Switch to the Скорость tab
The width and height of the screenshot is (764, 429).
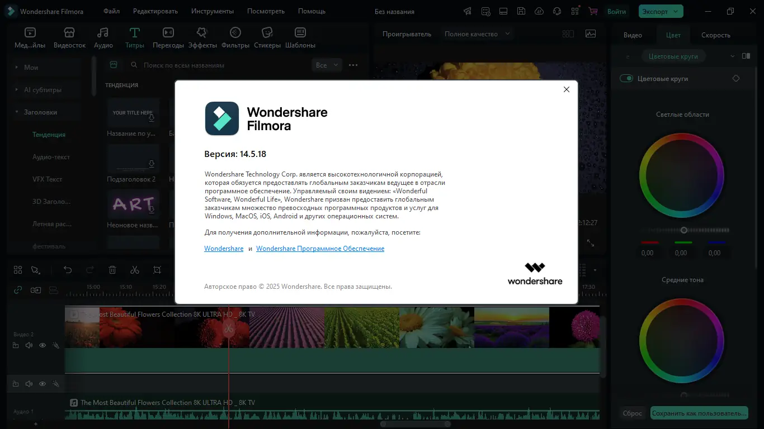point(716,35)
